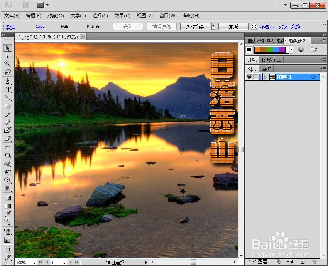Image resolution: width=328 pixels, height=266 pixels.
Task: Open Color Guide panel options menu
Action: pyautogui.click(x=323, y=40)
